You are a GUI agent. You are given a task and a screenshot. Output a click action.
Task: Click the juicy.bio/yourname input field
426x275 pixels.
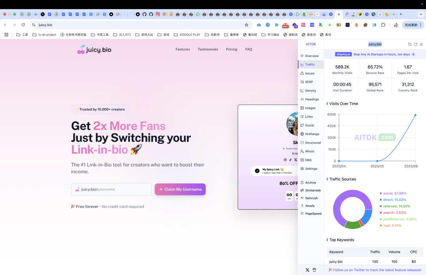111,190
